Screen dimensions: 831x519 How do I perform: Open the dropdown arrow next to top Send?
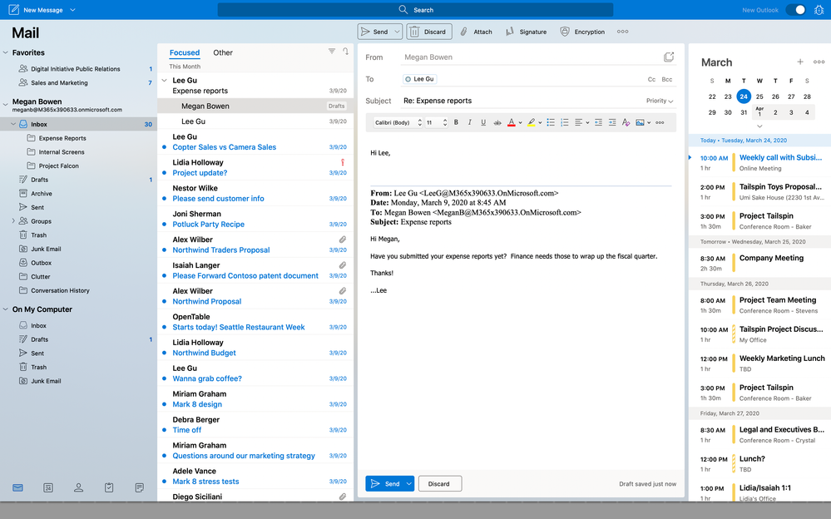click(397, 32)
